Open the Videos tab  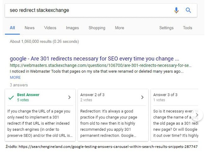[x=50, y=28]
